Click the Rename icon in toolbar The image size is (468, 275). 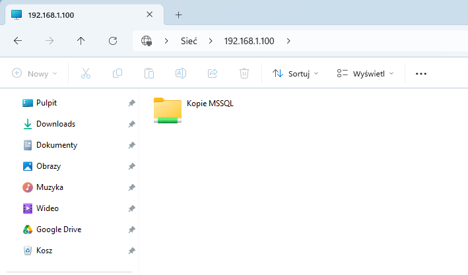point(181,74)
